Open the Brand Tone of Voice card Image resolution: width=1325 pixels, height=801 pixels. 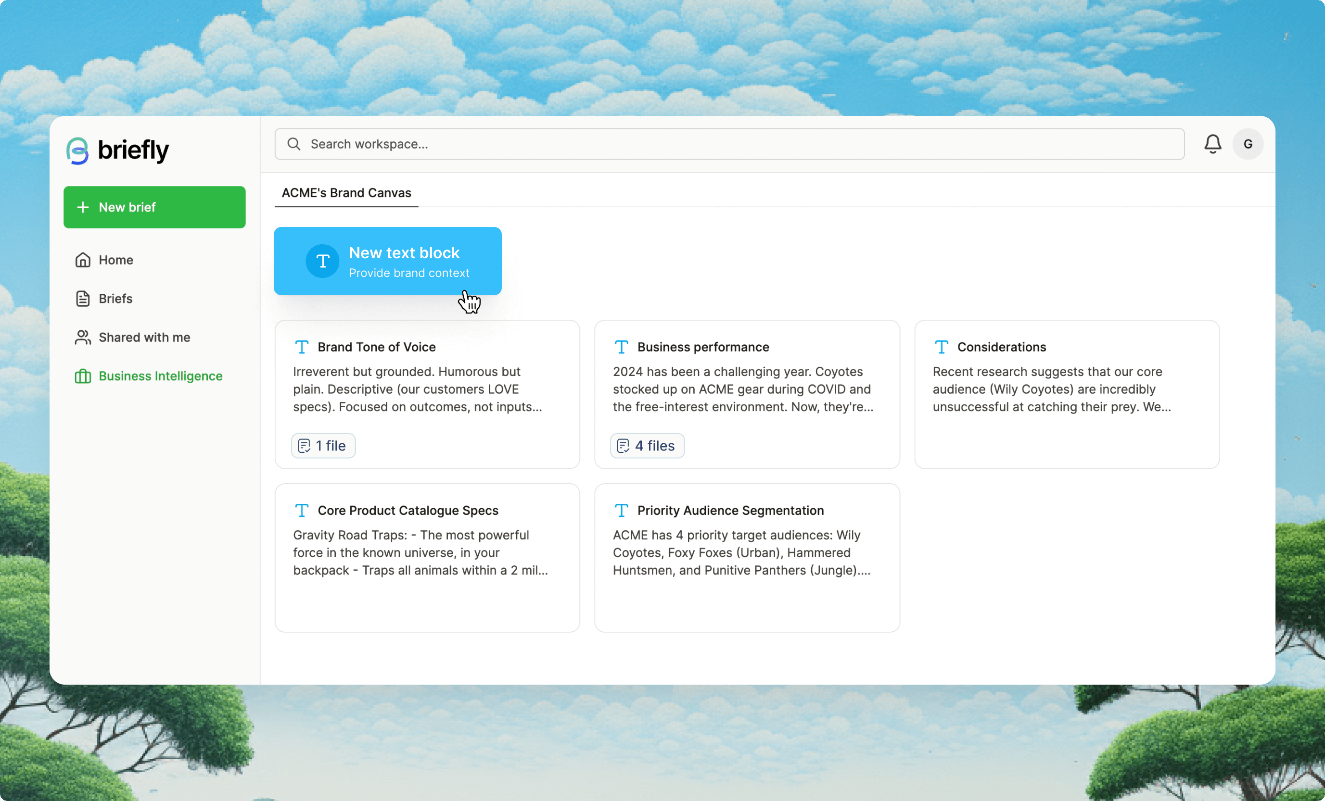tap(427, 394)
